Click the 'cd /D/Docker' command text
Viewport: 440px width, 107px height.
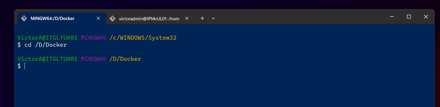tap(46, 45)
